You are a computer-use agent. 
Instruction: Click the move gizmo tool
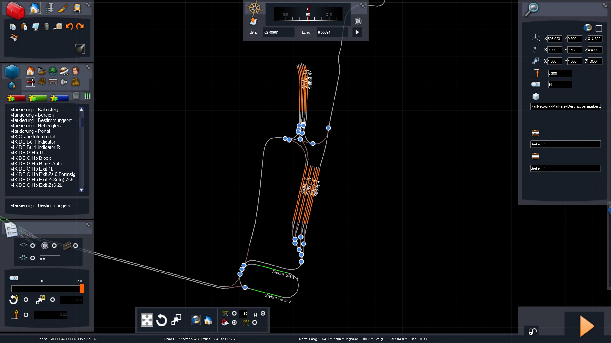coord(147,320)
